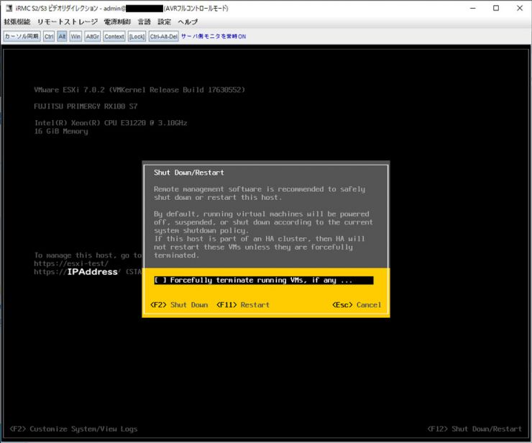Viewport: 532px width, 443px height.
Task: Click the サーバ側モニタを常時ON link
Action: 214,37
